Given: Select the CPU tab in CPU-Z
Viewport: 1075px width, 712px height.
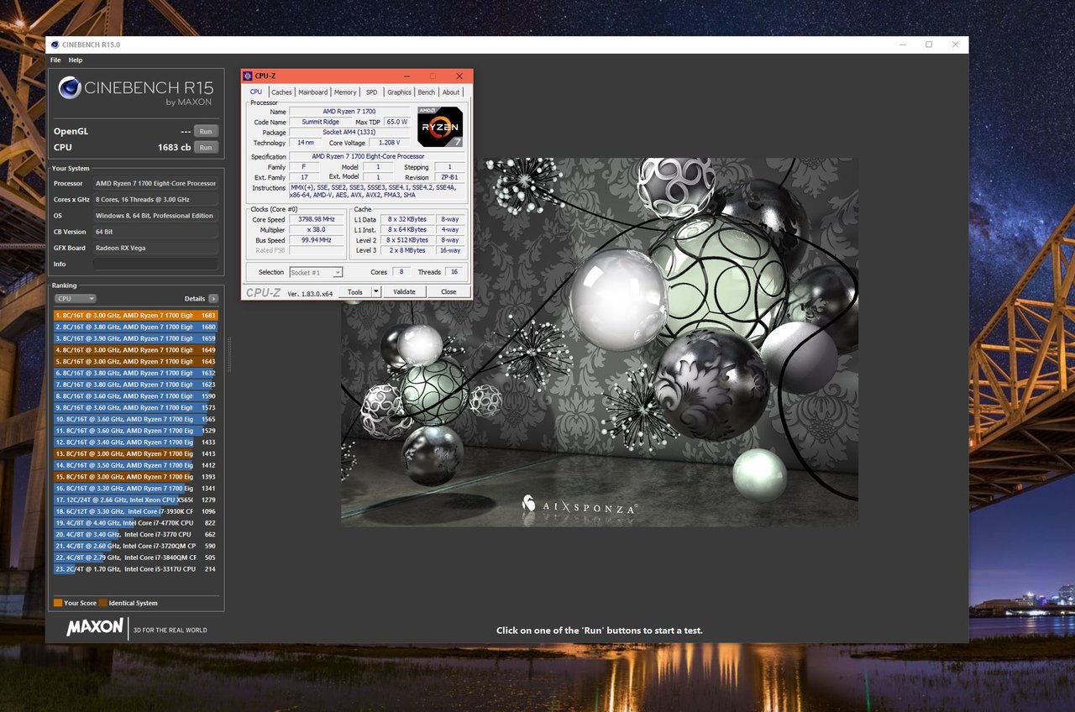Looking at the screenshot, I should (256, 92).
